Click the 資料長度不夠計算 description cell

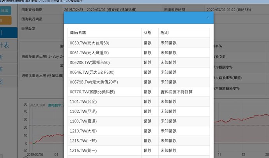177,92
